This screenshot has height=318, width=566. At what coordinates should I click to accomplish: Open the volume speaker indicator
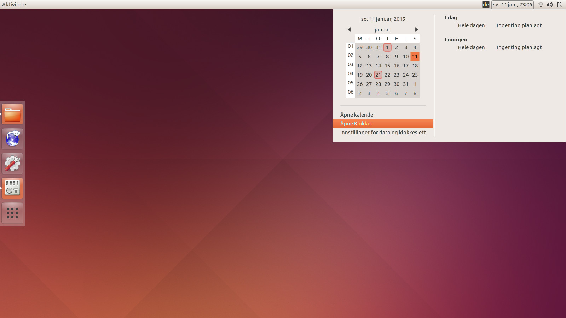pos(550,5)
